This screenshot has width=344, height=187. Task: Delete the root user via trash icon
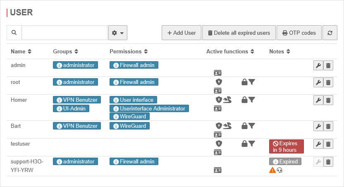pyautogui.click(x=328, y=82)
